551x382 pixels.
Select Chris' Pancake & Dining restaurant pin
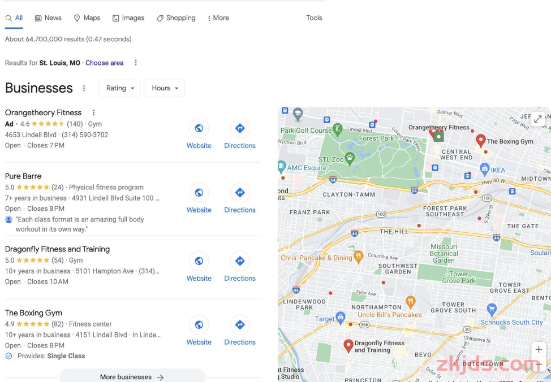point(358,257)
